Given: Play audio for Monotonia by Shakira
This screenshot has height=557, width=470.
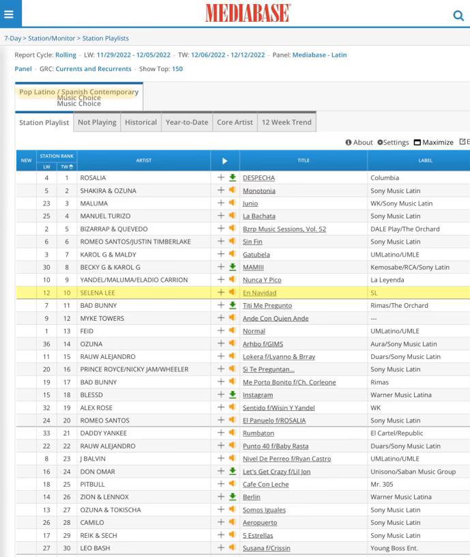Looking at the screenshot, I should (233, 190).
